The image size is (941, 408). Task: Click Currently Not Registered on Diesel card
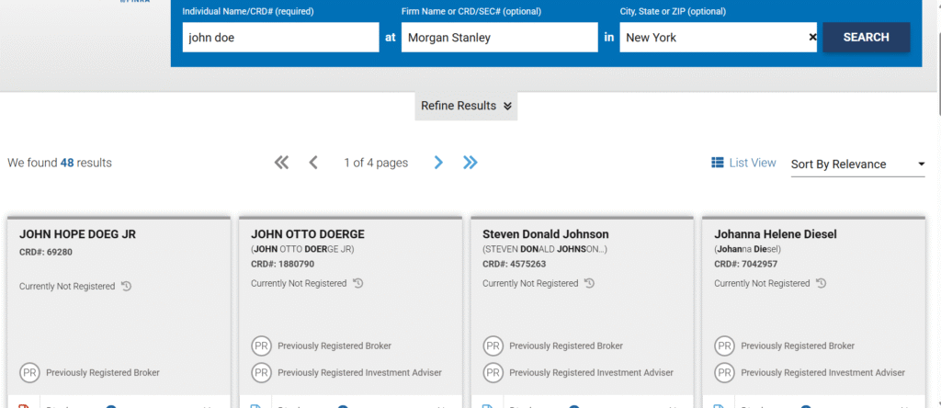click(762, 283)
